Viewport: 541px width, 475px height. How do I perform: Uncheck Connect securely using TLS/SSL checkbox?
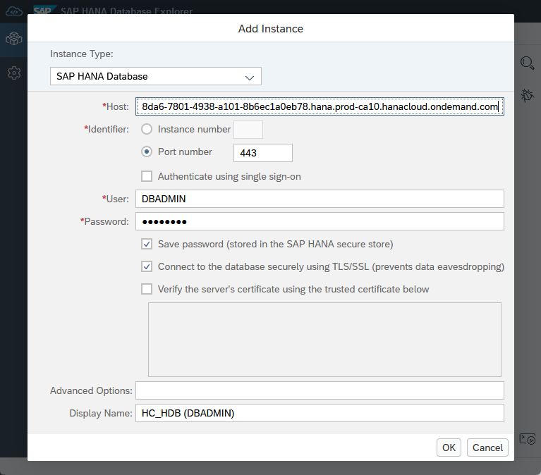pos(147,266)
